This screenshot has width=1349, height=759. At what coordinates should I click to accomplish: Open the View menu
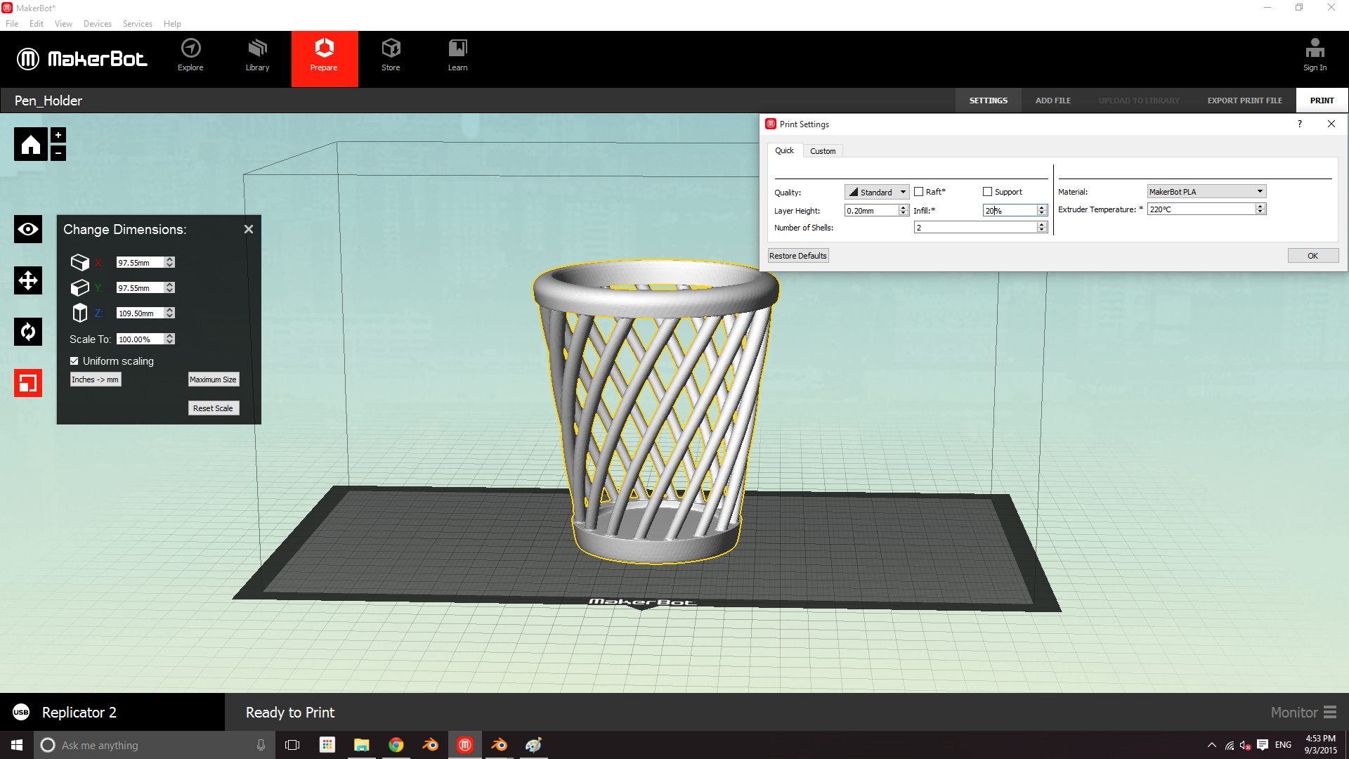(x=63, y=23)
